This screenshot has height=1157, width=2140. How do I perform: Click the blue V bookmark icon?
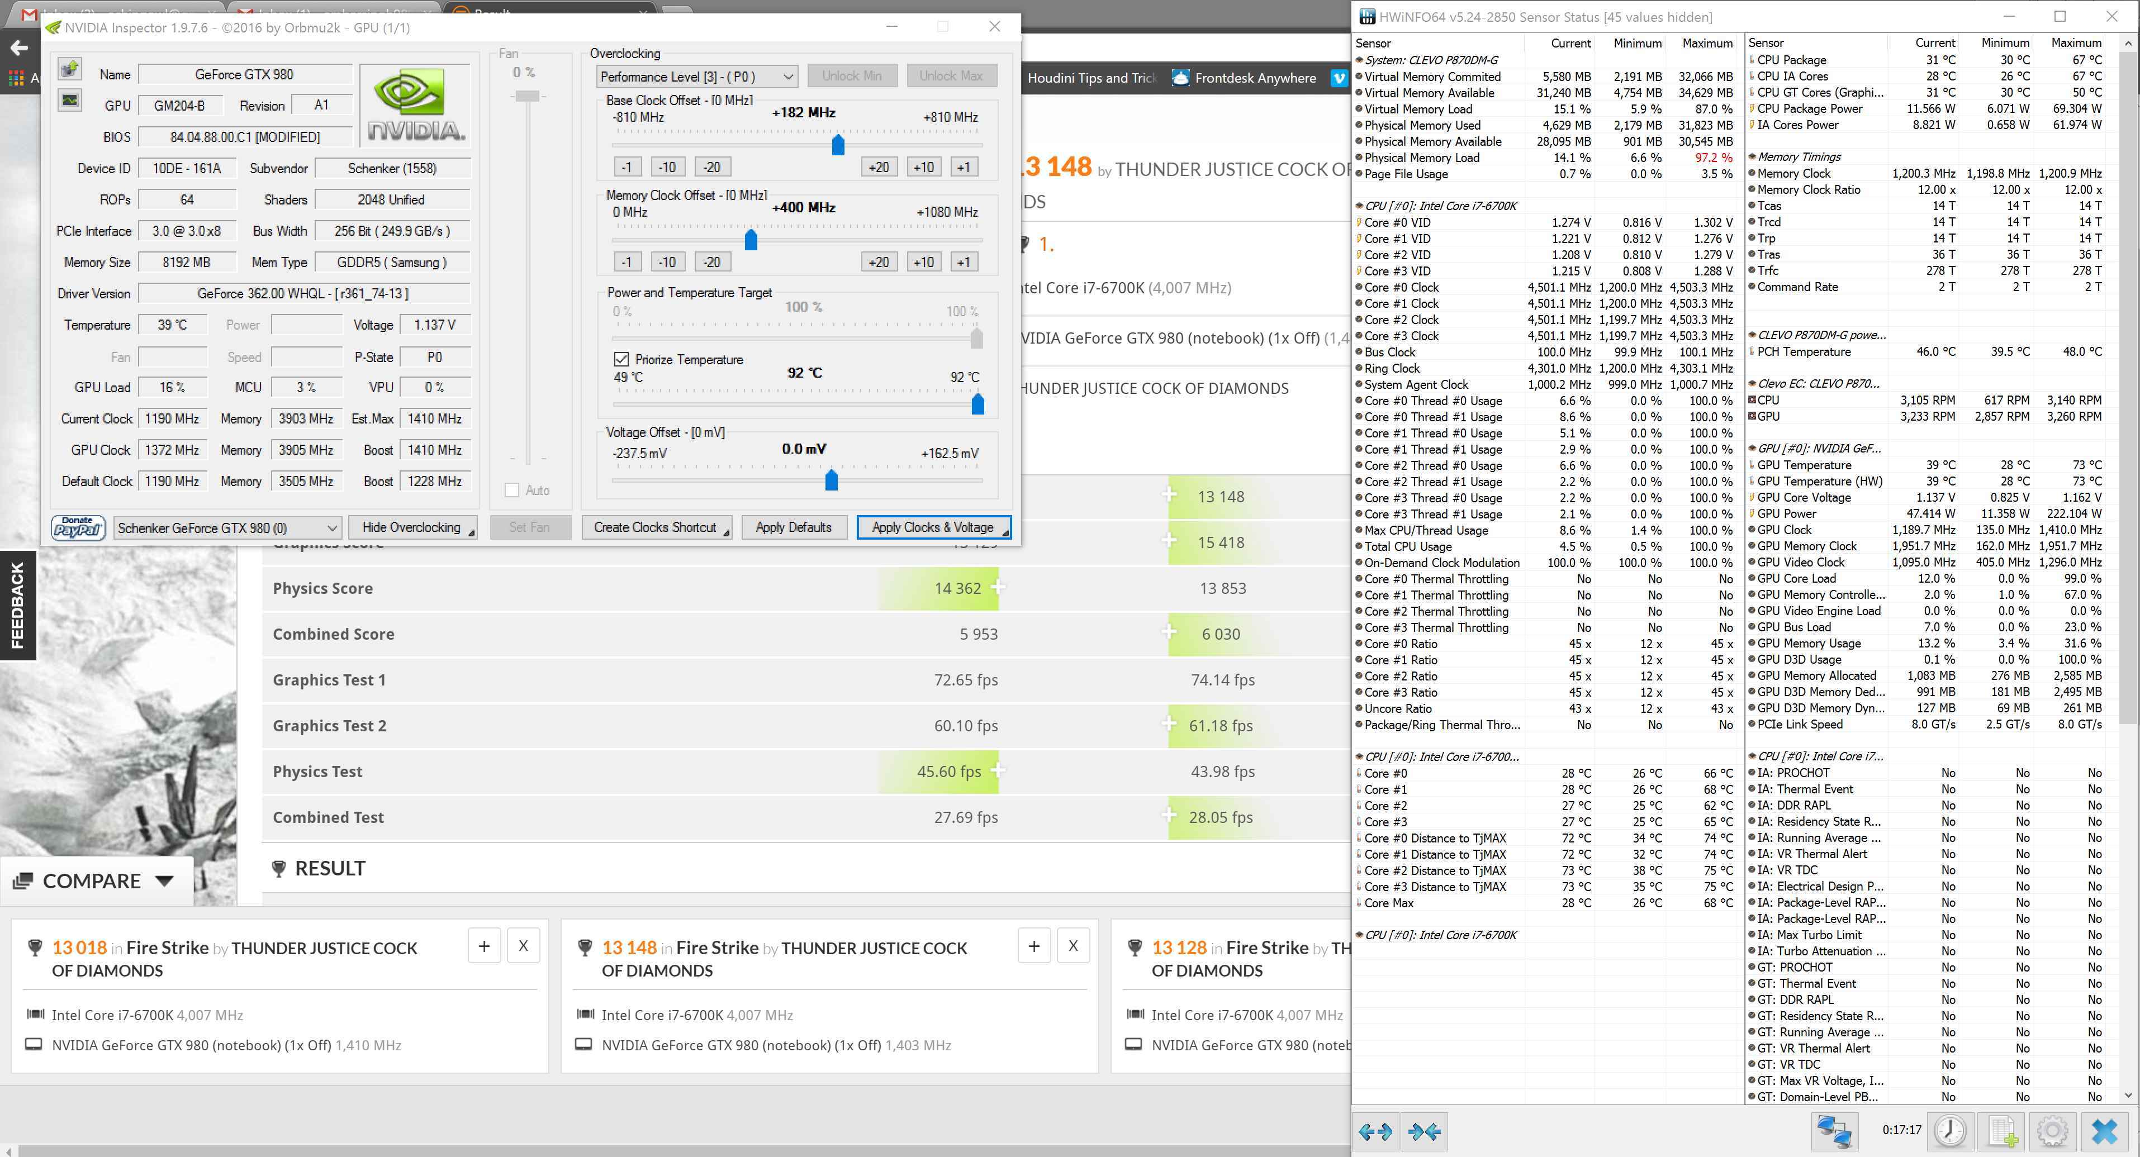click(x=1339, y=78)
